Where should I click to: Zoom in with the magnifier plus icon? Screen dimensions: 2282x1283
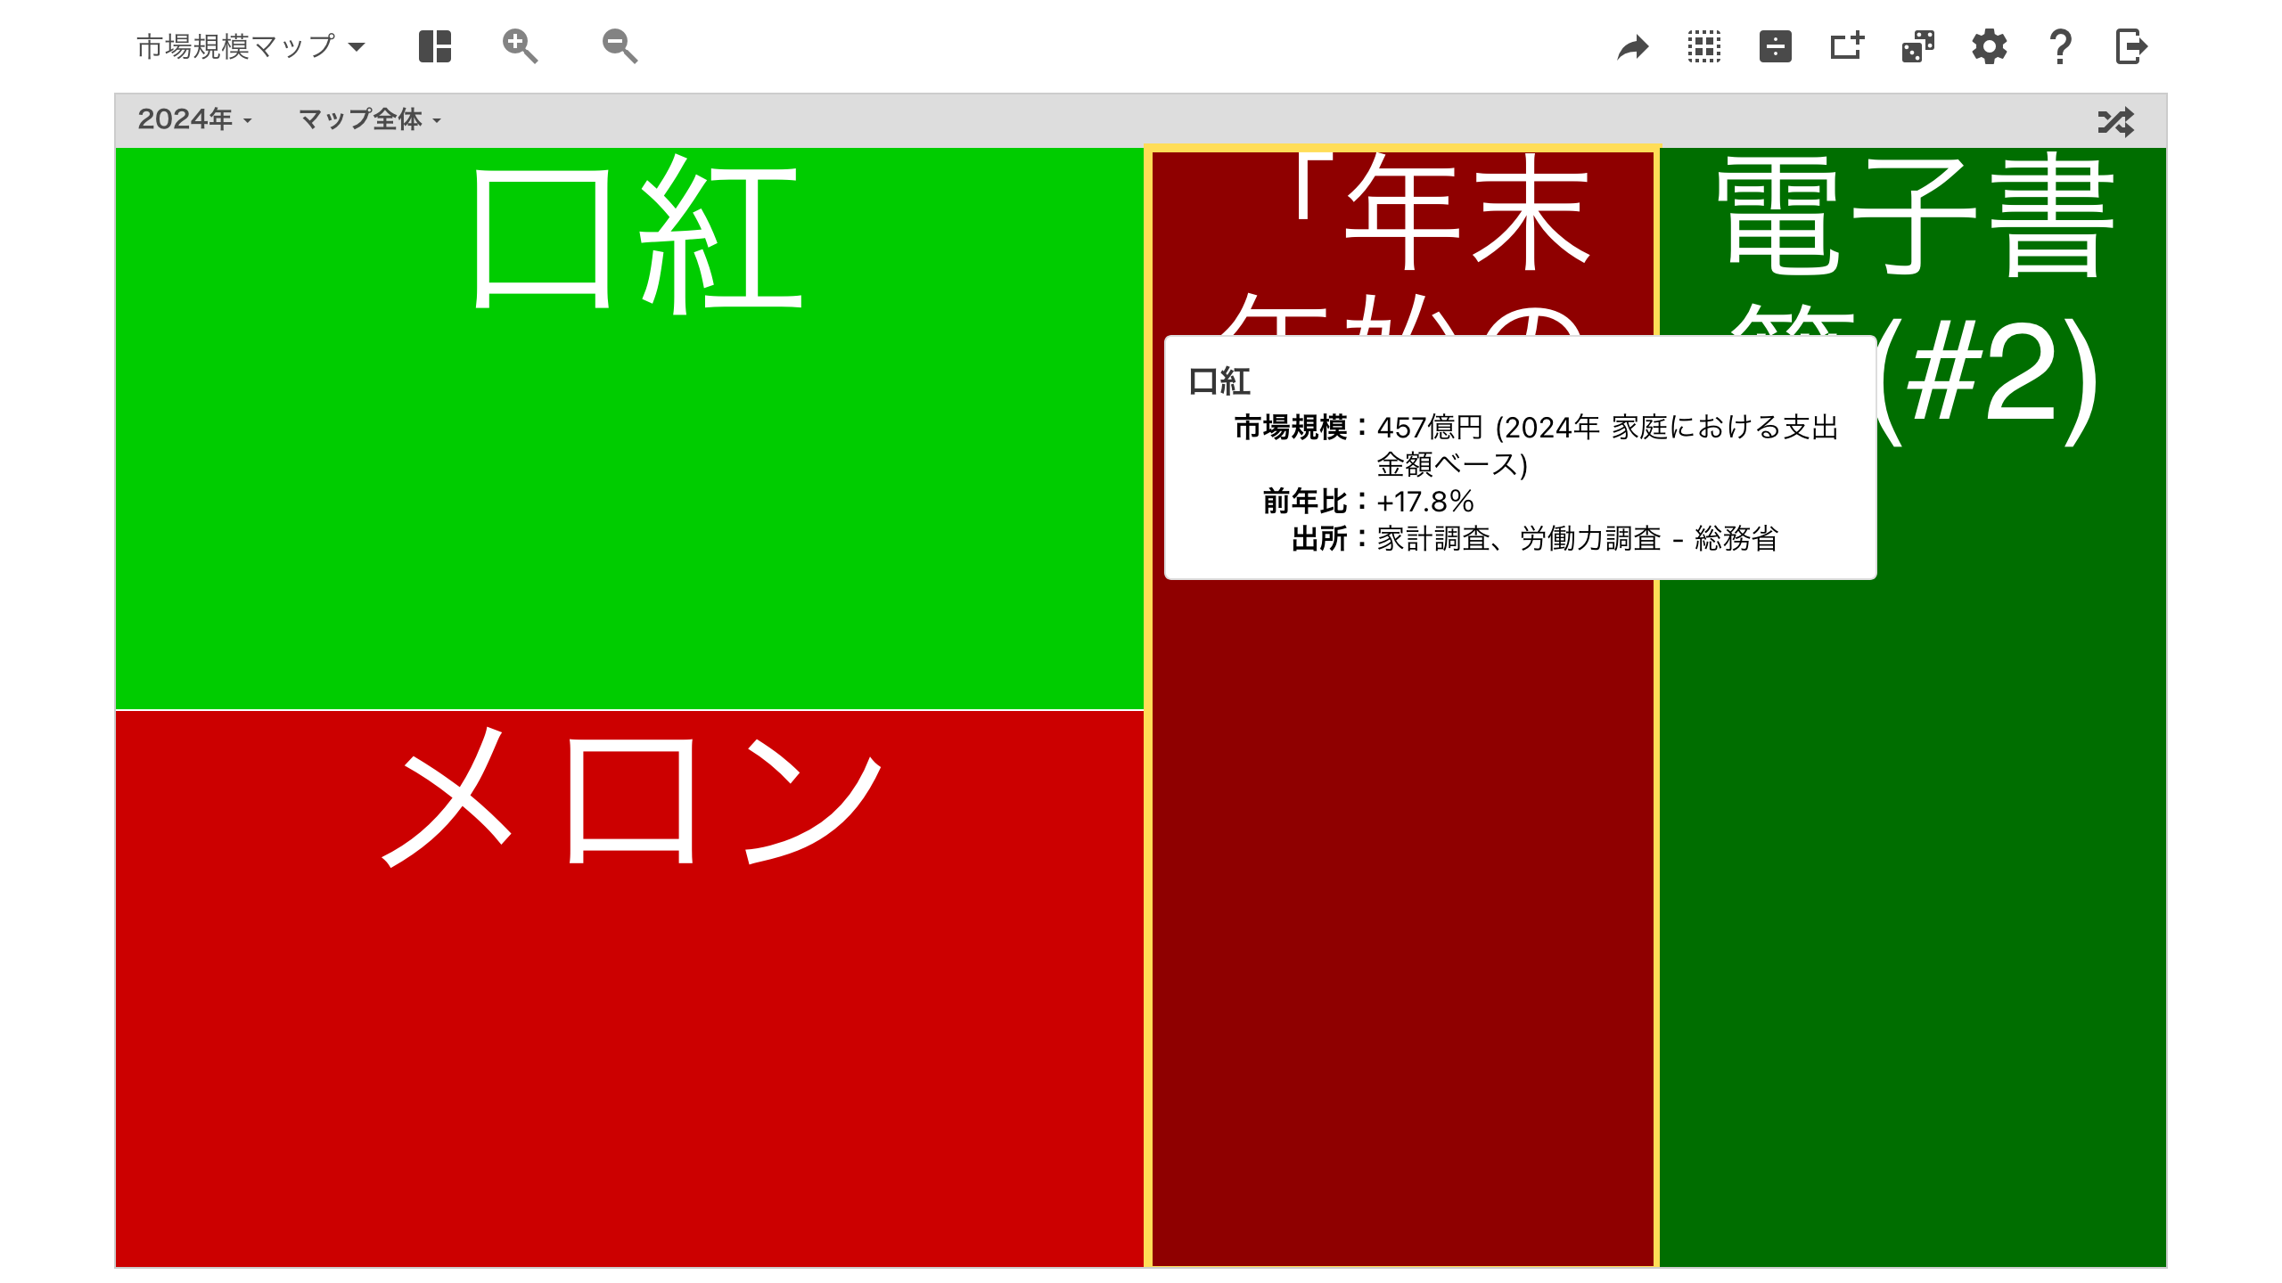(x=520, y=46)
